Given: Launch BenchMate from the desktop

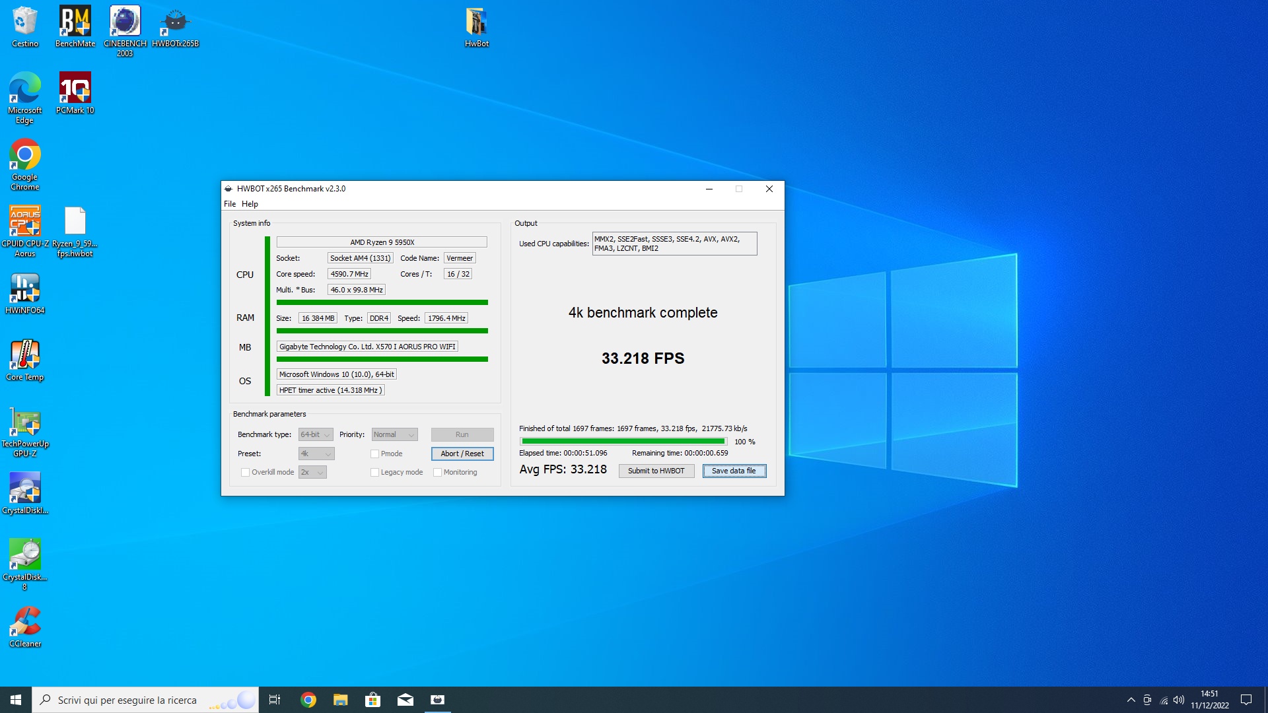Looking at the screenshot, I should 75,27.
